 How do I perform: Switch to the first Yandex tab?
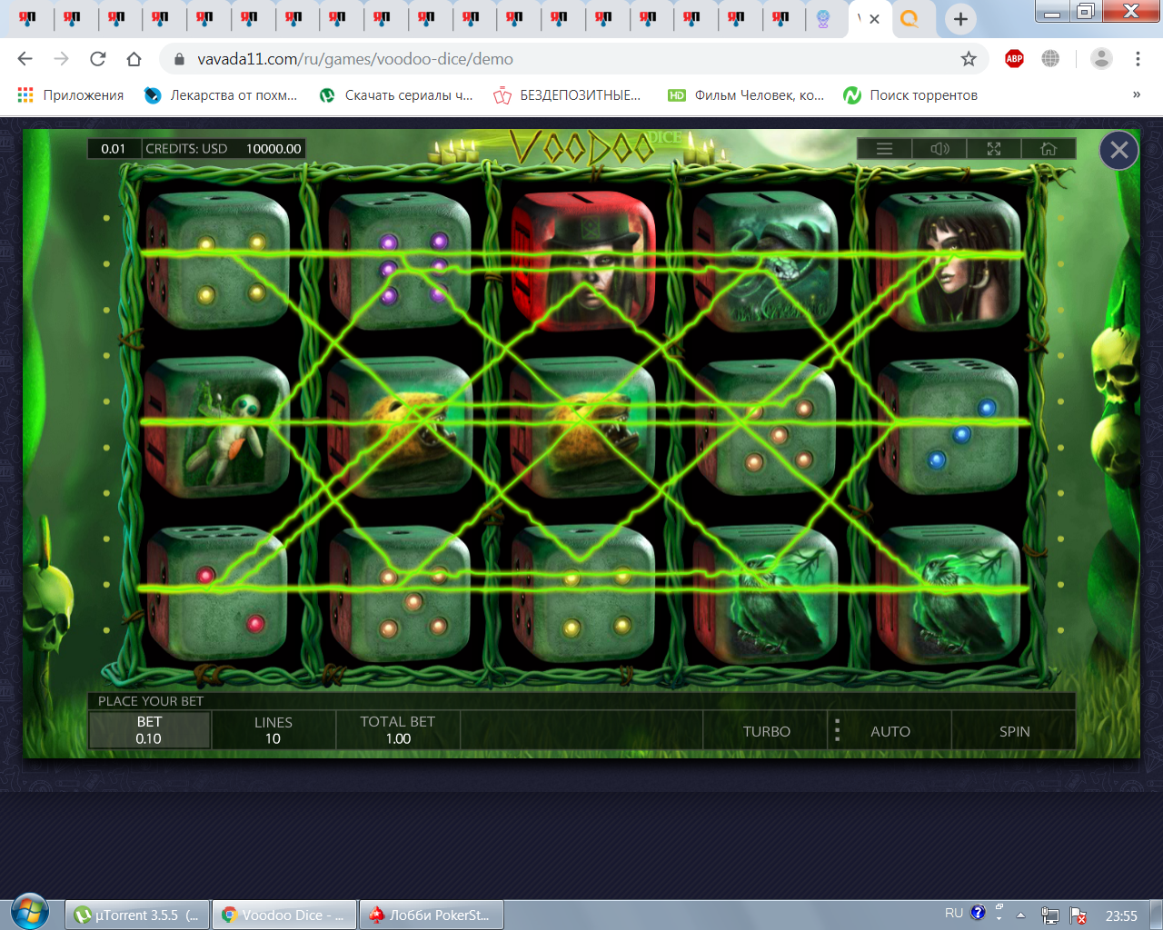(x=27, y=19)
